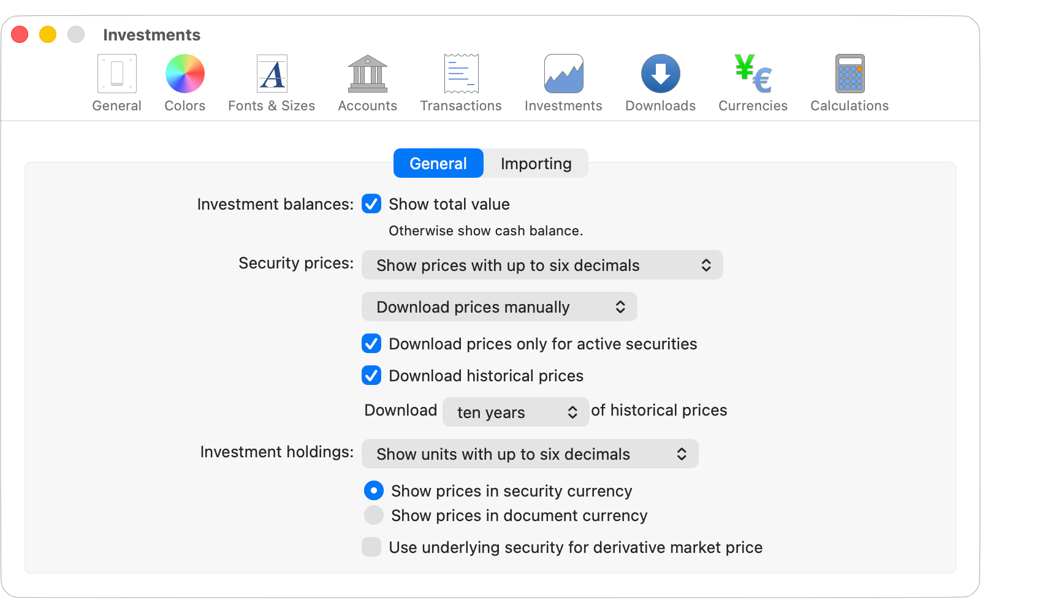Switch to the Importing tab

pyautogui.click(x=536, y=163)
